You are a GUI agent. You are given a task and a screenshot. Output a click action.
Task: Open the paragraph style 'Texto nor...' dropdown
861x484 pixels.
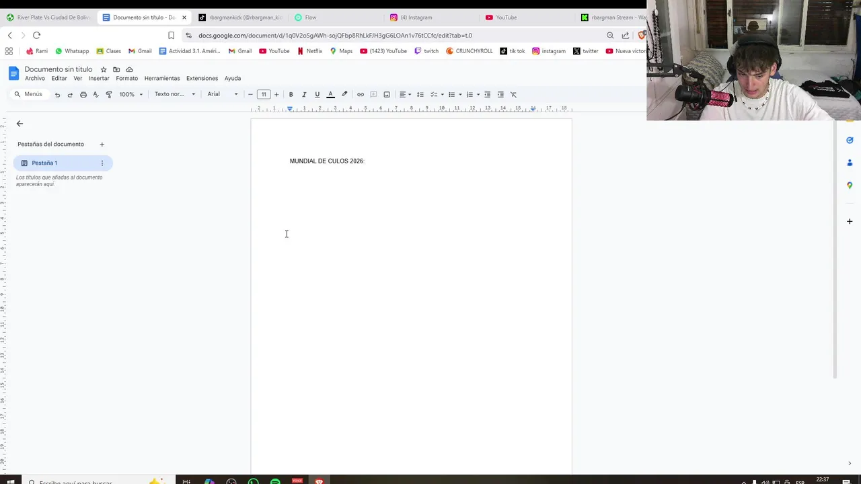tap(175, 95)
